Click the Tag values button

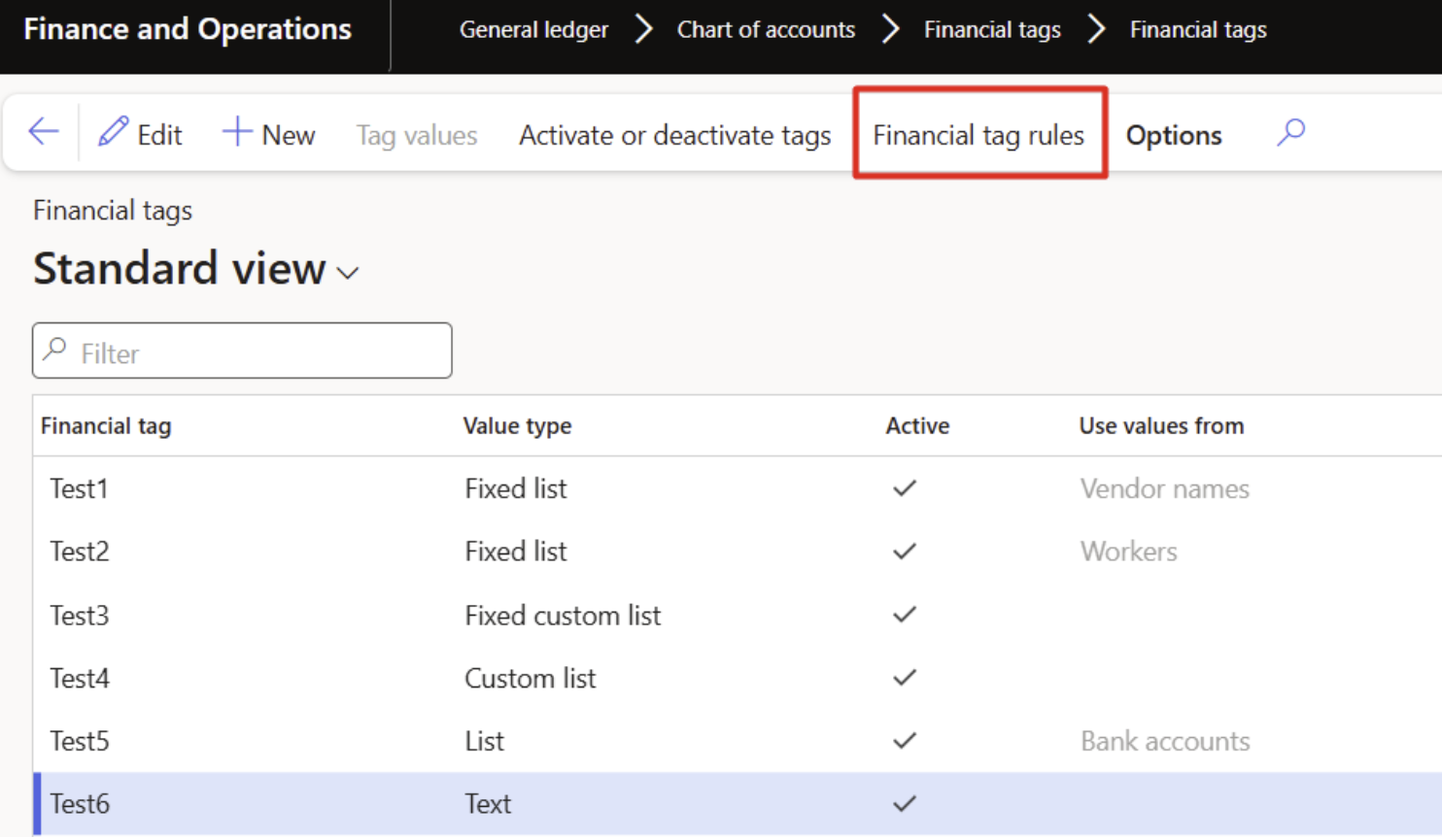416,135
